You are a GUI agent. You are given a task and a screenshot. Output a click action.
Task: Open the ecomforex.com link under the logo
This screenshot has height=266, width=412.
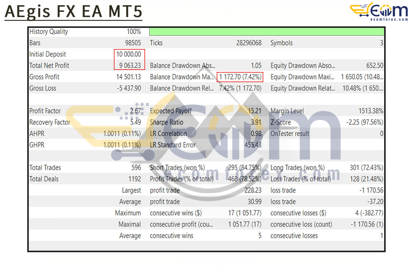[x=389, y=19]
